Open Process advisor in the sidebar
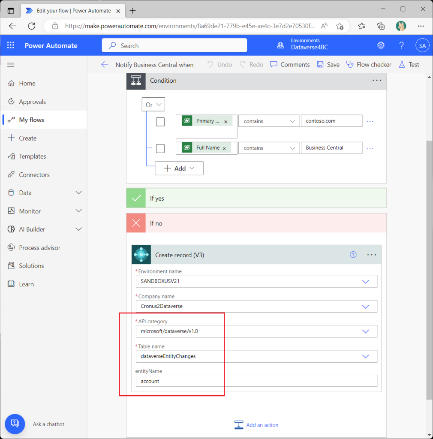 pyautogui.click(x=44, y=248)
